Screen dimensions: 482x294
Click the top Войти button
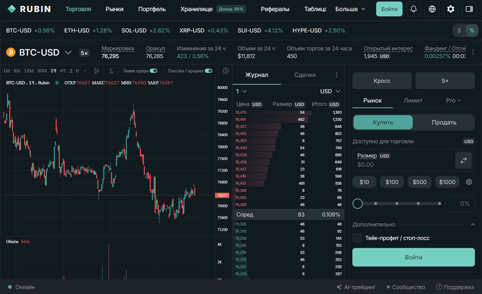[389, 9]
